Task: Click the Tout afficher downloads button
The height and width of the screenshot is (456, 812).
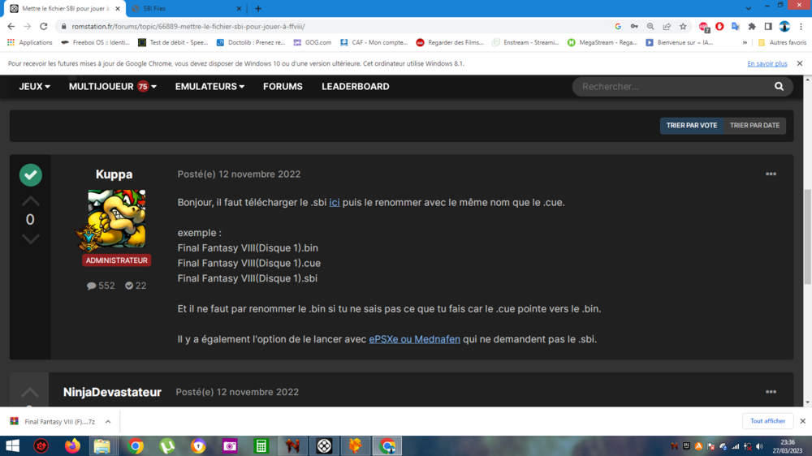Action: point(767,421)
